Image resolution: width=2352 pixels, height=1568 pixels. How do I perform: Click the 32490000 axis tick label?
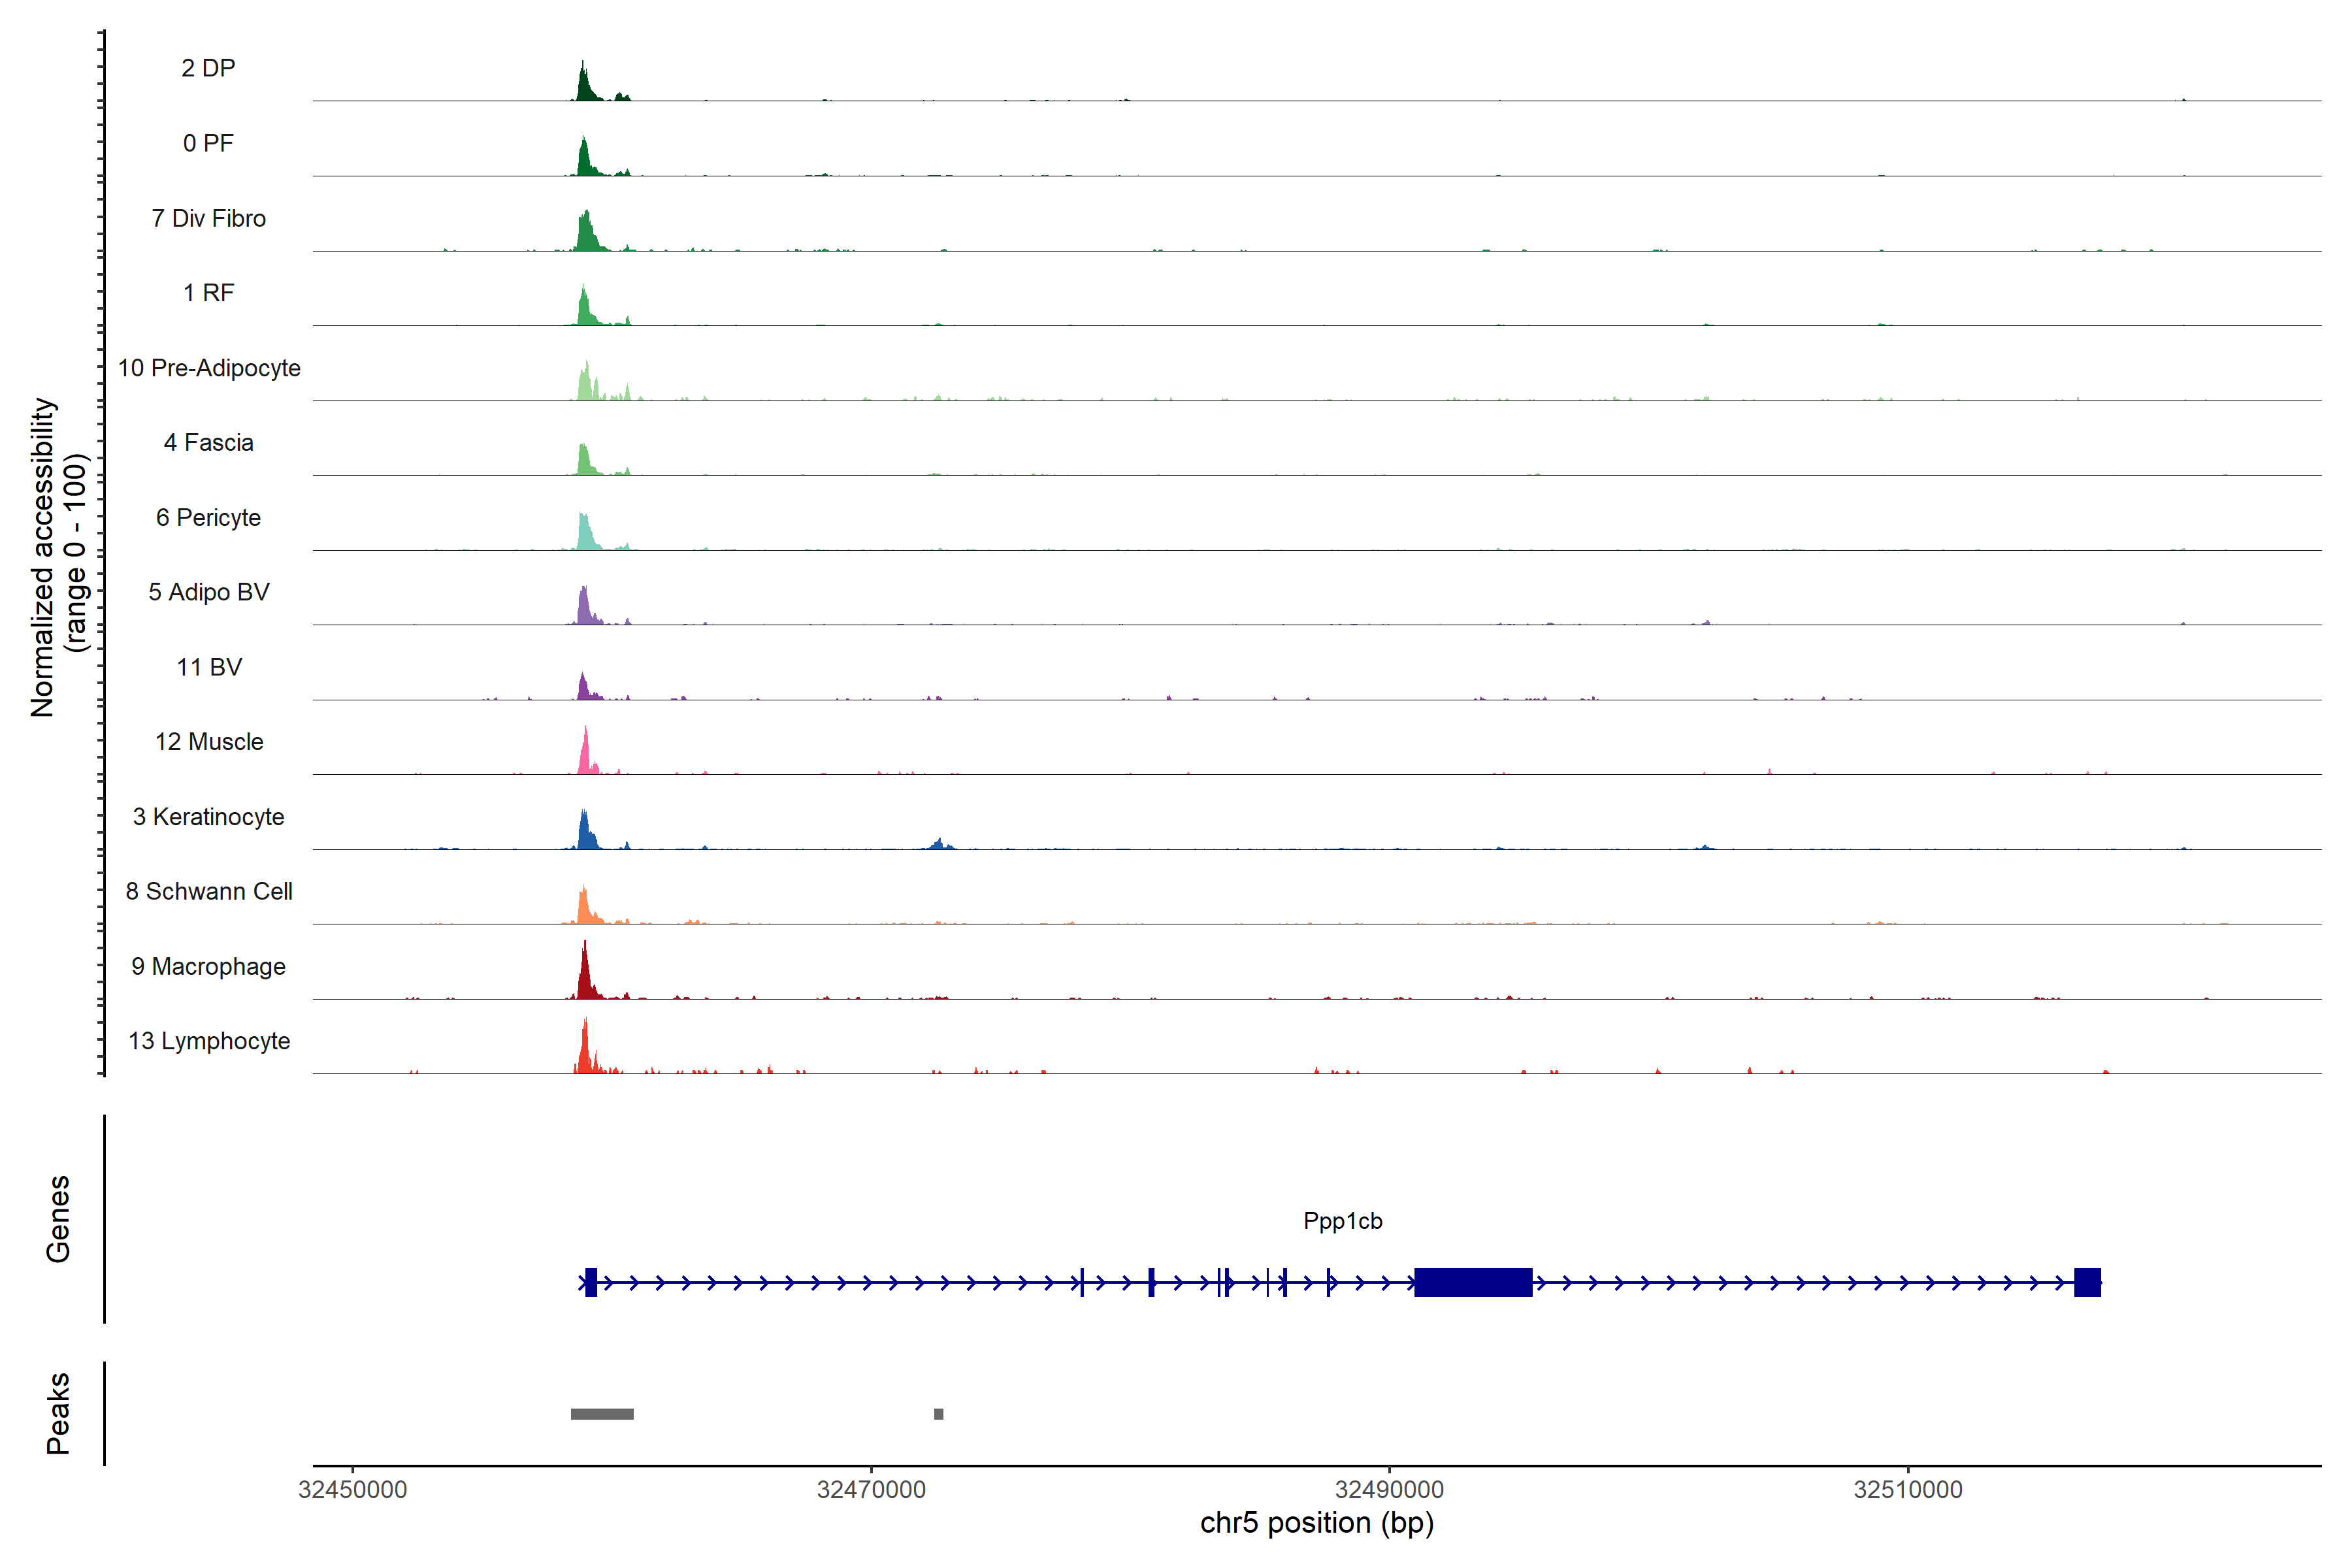pyautogui.click(x=1389, y=1490)
